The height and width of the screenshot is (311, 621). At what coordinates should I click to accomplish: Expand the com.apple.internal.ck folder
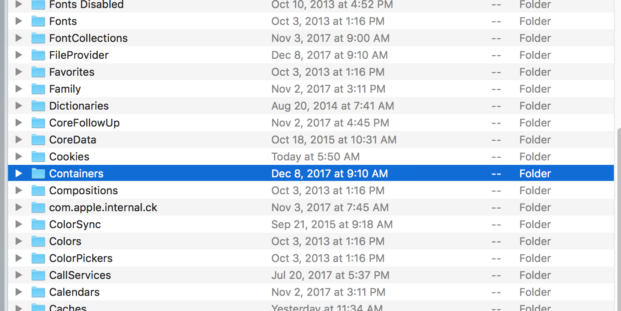coord(18,207)
